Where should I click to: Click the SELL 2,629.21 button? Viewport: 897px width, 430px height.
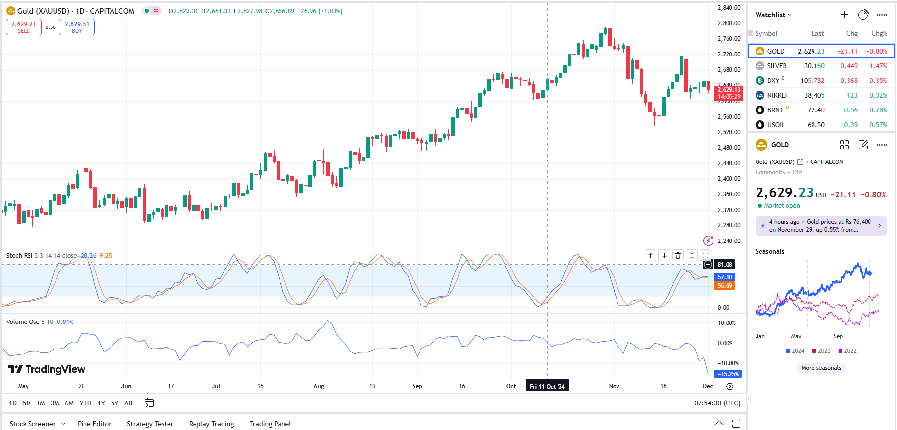(x=24, y=27)
